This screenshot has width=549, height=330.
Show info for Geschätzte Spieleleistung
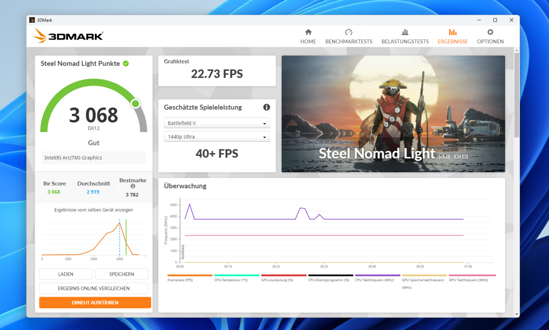[266, 107]
